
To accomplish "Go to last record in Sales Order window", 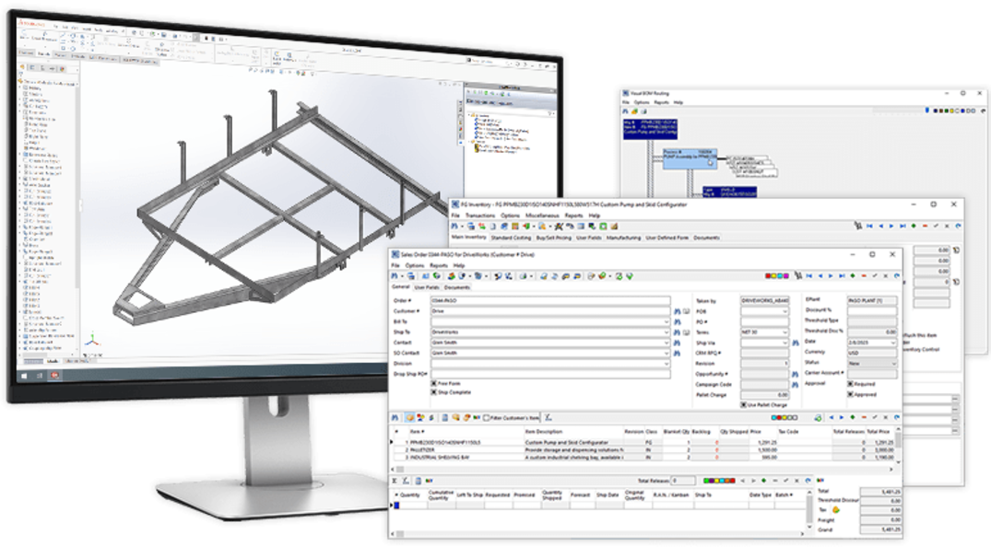I will point(842,276).
